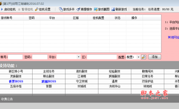Click the 决战华山 cell
This screenshot has height=109, width=179.
[x=115, y=86]
